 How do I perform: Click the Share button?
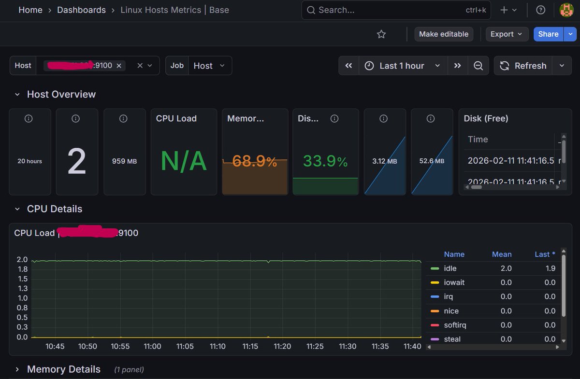[548, 34]
